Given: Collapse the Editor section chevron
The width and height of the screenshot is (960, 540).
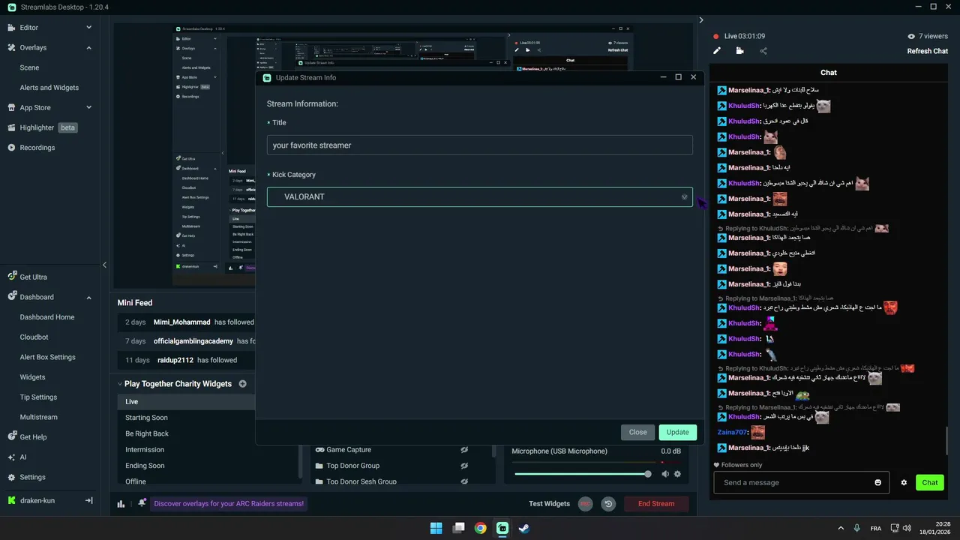Looking at the screenshot, I should pyautogui.click(x=88, y=28).
